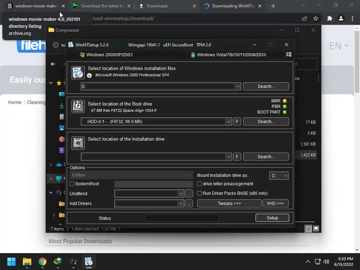Image resolution: width=360 pixels, height=270 pixels.
Task: Open the Boot drive dropdown
Action: click(x=229, y=121)
